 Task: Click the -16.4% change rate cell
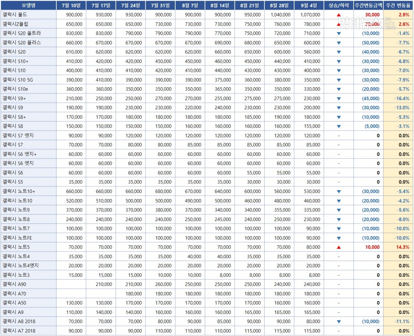pyautogui.click(x=402, y=98)
